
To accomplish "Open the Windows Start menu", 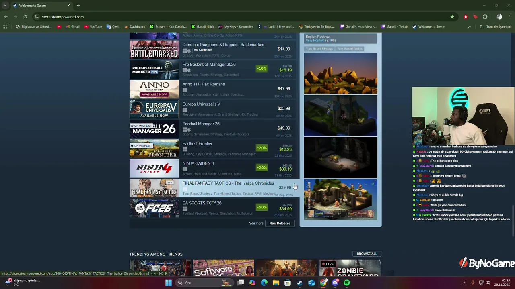I will pos(169,283).
